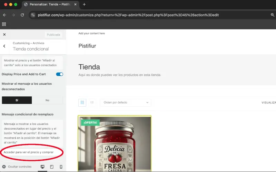Go back to the Archivos section
The image size is (276, 172).
click(4, 46)
